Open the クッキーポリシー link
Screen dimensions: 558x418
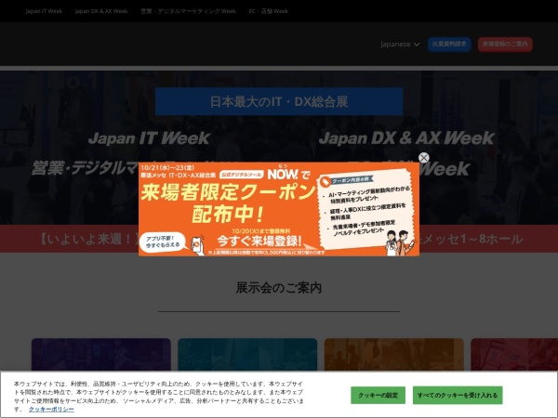click(x=51, y=409)
